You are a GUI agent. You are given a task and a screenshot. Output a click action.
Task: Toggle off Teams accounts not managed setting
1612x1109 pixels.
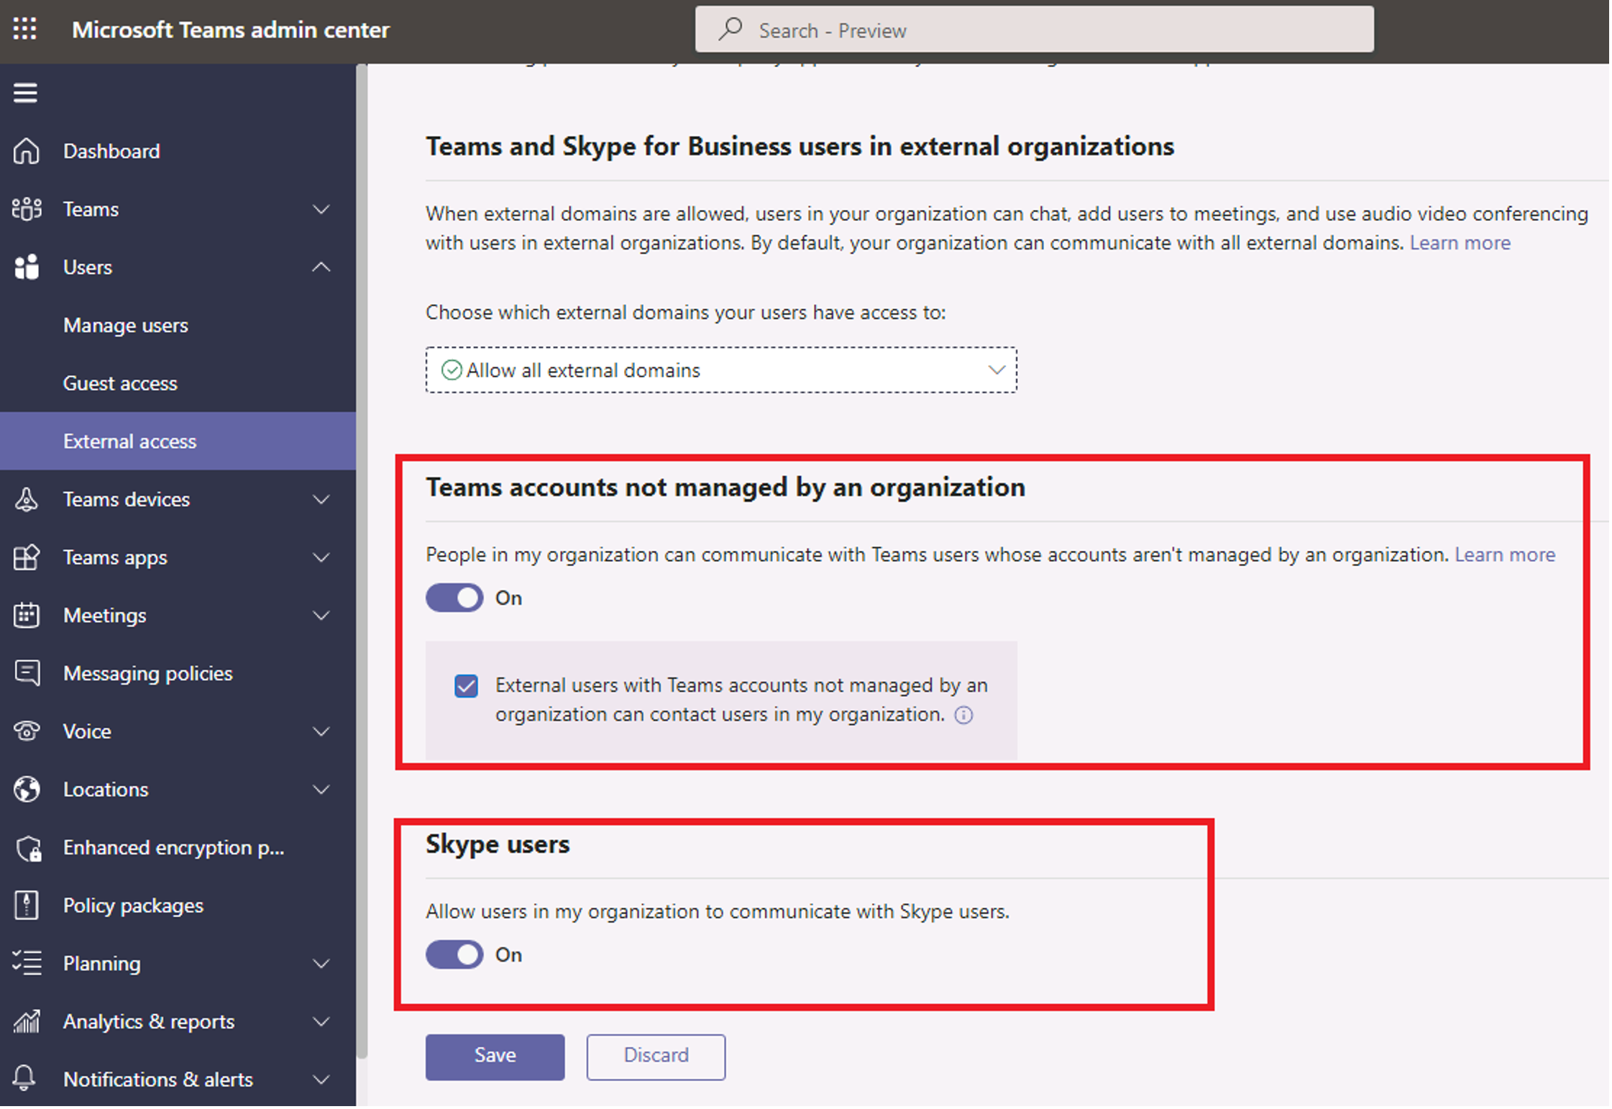click(x=452, y=597)
